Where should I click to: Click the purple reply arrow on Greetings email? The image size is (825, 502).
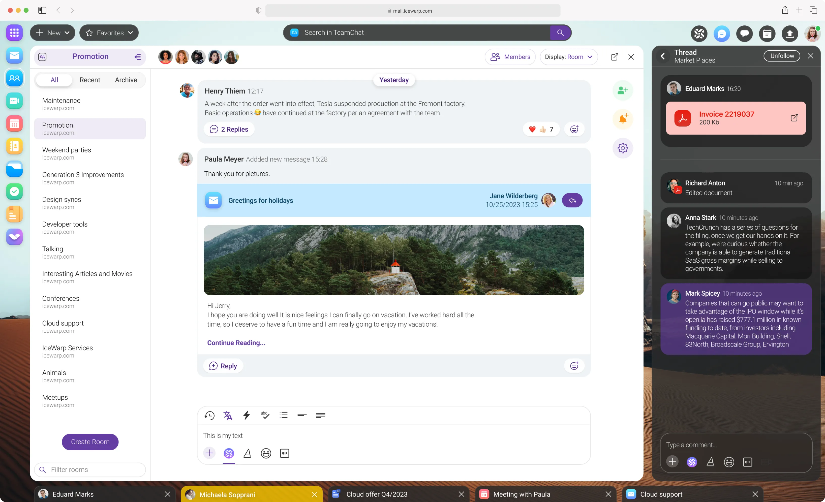572,200
